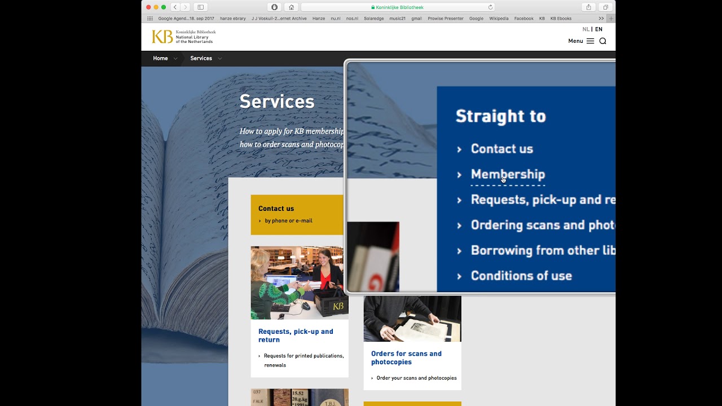Open the KB Ebooks bookmark

click(x=561, y=19)
